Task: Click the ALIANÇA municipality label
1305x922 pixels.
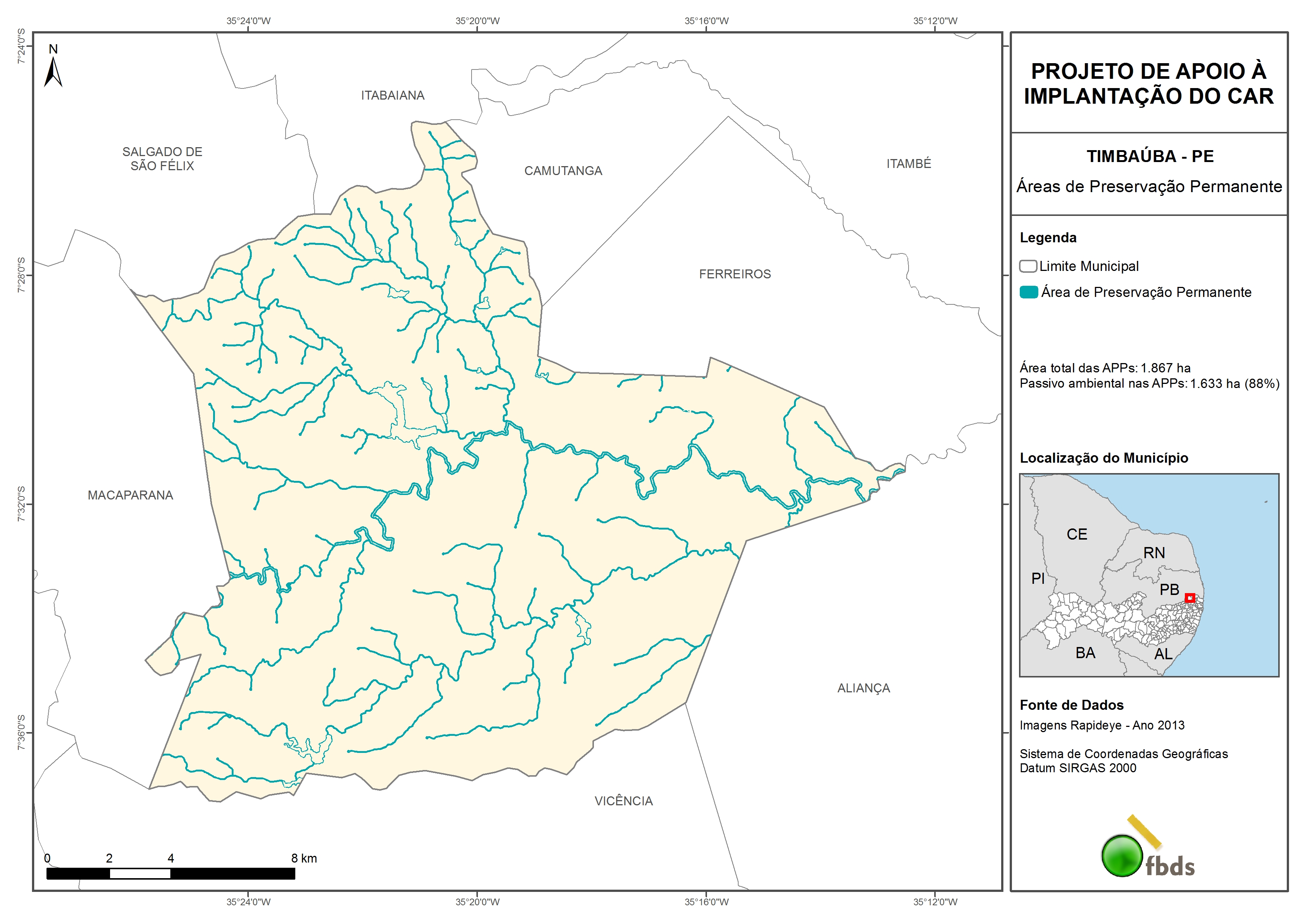Action: (864, 689)
